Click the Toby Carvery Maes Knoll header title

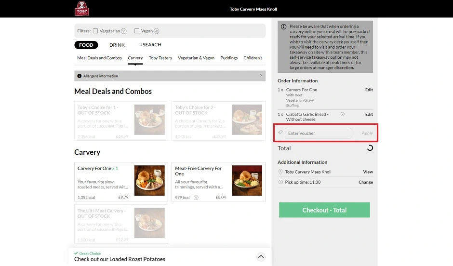253,9
